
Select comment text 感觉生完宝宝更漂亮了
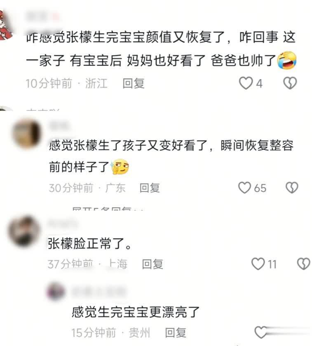pos(136,312)
